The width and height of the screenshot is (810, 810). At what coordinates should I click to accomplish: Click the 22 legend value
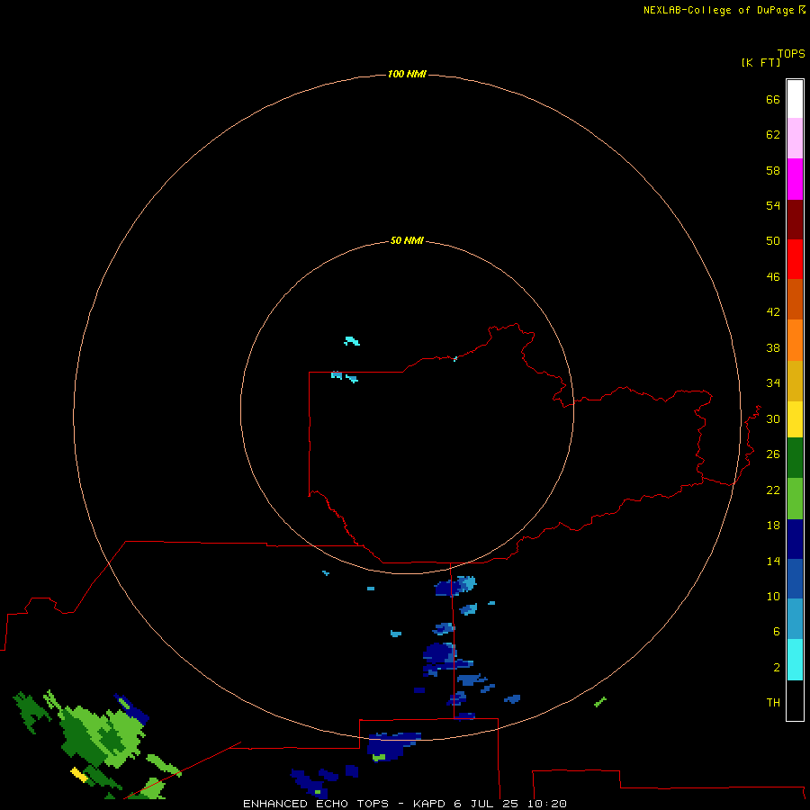pyautogui.click(x=773, y=490)
